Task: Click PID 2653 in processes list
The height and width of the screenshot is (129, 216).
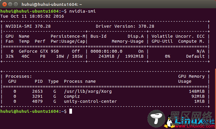Action: point(37,91)
